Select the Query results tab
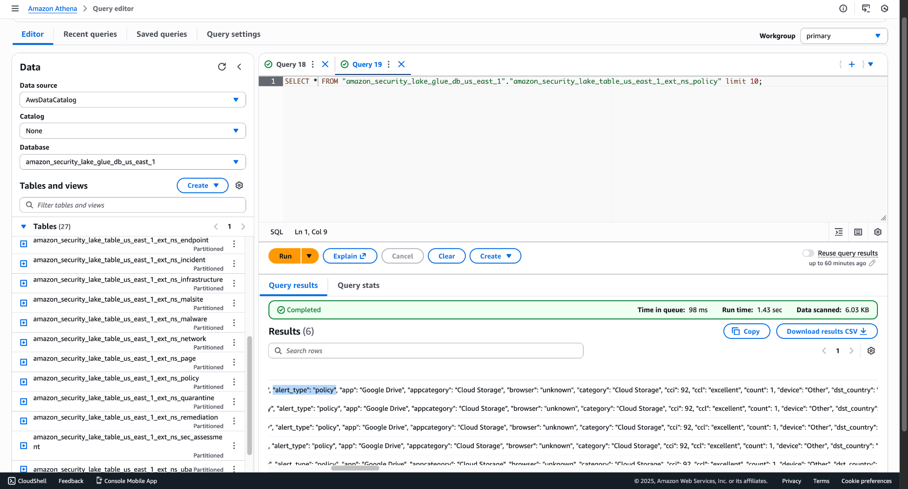Viewport: 908px width, 489px height. click(x=294, y=285)
